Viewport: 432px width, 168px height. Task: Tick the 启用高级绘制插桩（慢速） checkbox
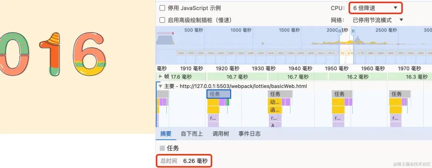[x=162, y=20]
